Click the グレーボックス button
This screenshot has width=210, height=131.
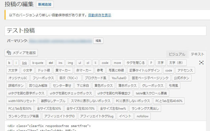pyautogui.click(x=153, y=86)
